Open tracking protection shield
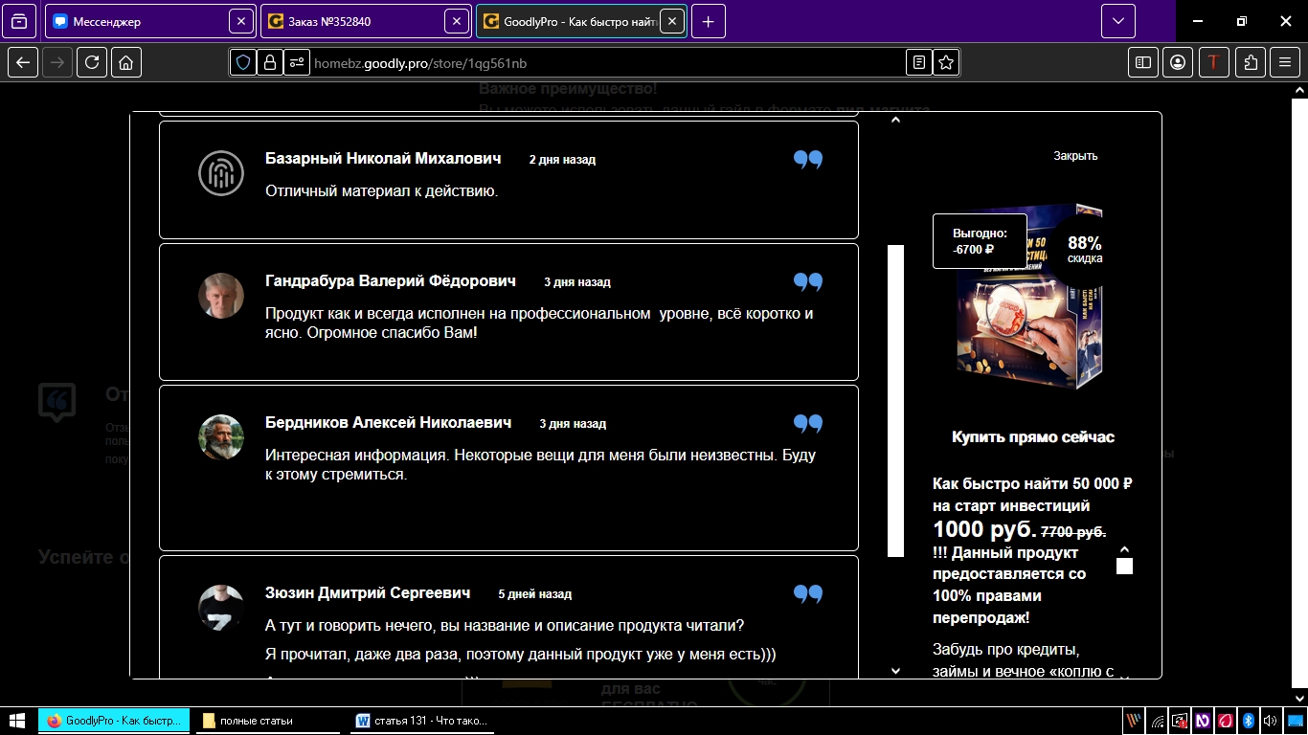The height and width of the screenshot is (735, 1308). 243,63
